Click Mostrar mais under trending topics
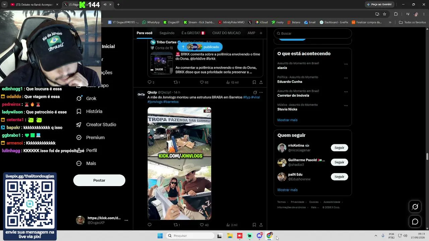 pyautogui.click(x=287, y=120)
